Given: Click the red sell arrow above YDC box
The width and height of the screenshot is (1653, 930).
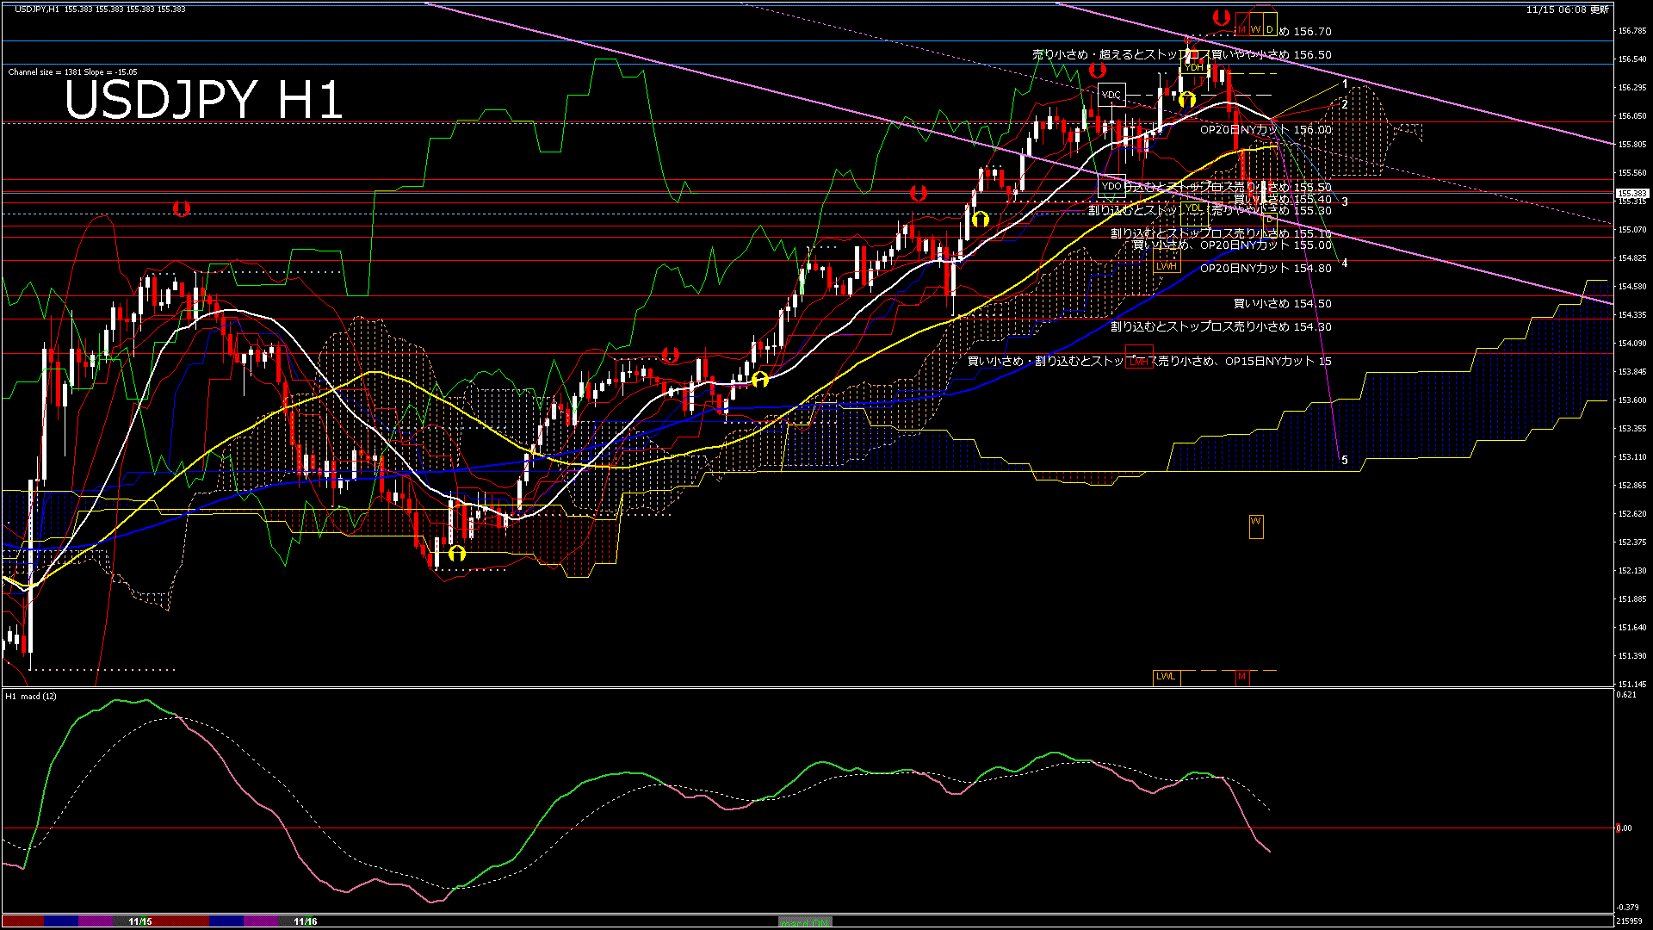Looking at the screenshot, I should (1098, 71).
